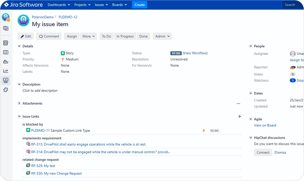The height and width of the screenshot is (181, 304).
Task: Open RP-314 DrivePilot requirement link
Action: 101,152
